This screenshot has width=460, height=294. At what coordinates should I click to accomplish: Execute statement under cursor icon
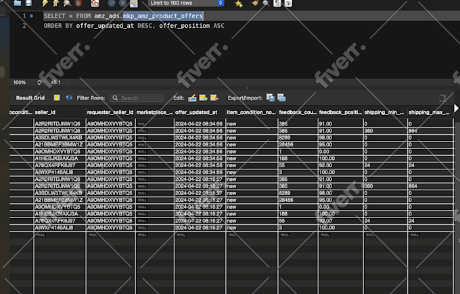click(55, 3)
